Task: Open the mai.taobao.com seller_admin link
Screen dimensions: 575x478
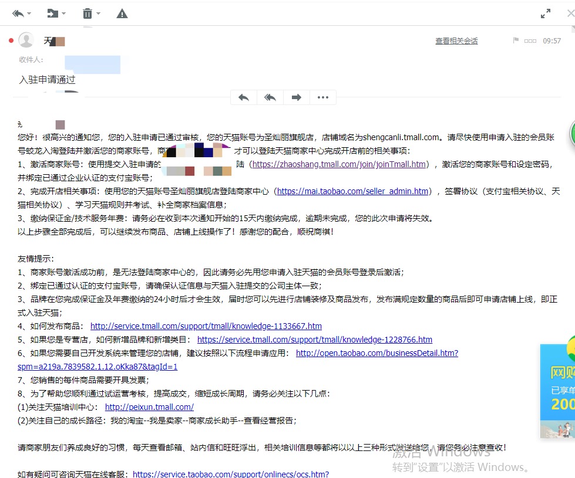Action: click(353, 191)
